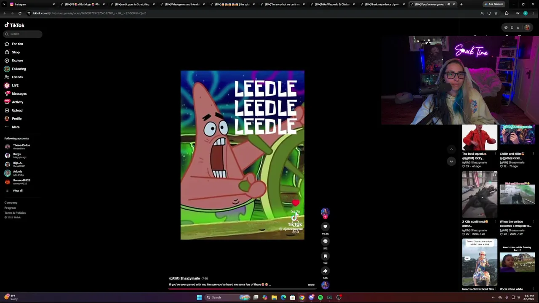Viewport: 539px width, 303px height.
Task: Open Theee-Dr-Ice following account
Action: (17, 147)
